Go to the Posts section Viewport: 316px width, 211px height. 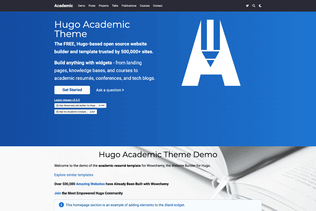[92, 6]
